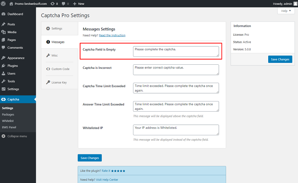
Task: Edit the Whitelisted IP message
Action: coord(176,130)
